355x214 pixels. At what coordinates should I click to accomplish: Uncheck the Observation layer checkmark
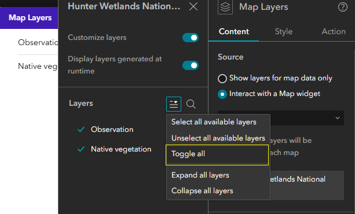81,130
